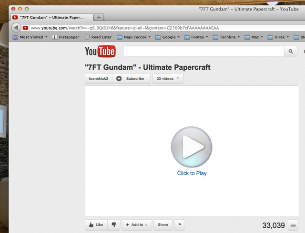Click the YouTube favicon in address bar

coord(25,28)
